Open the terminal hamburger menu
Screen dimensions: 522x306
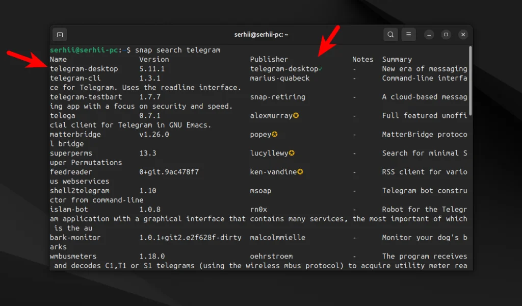click(x=408, y=35)
